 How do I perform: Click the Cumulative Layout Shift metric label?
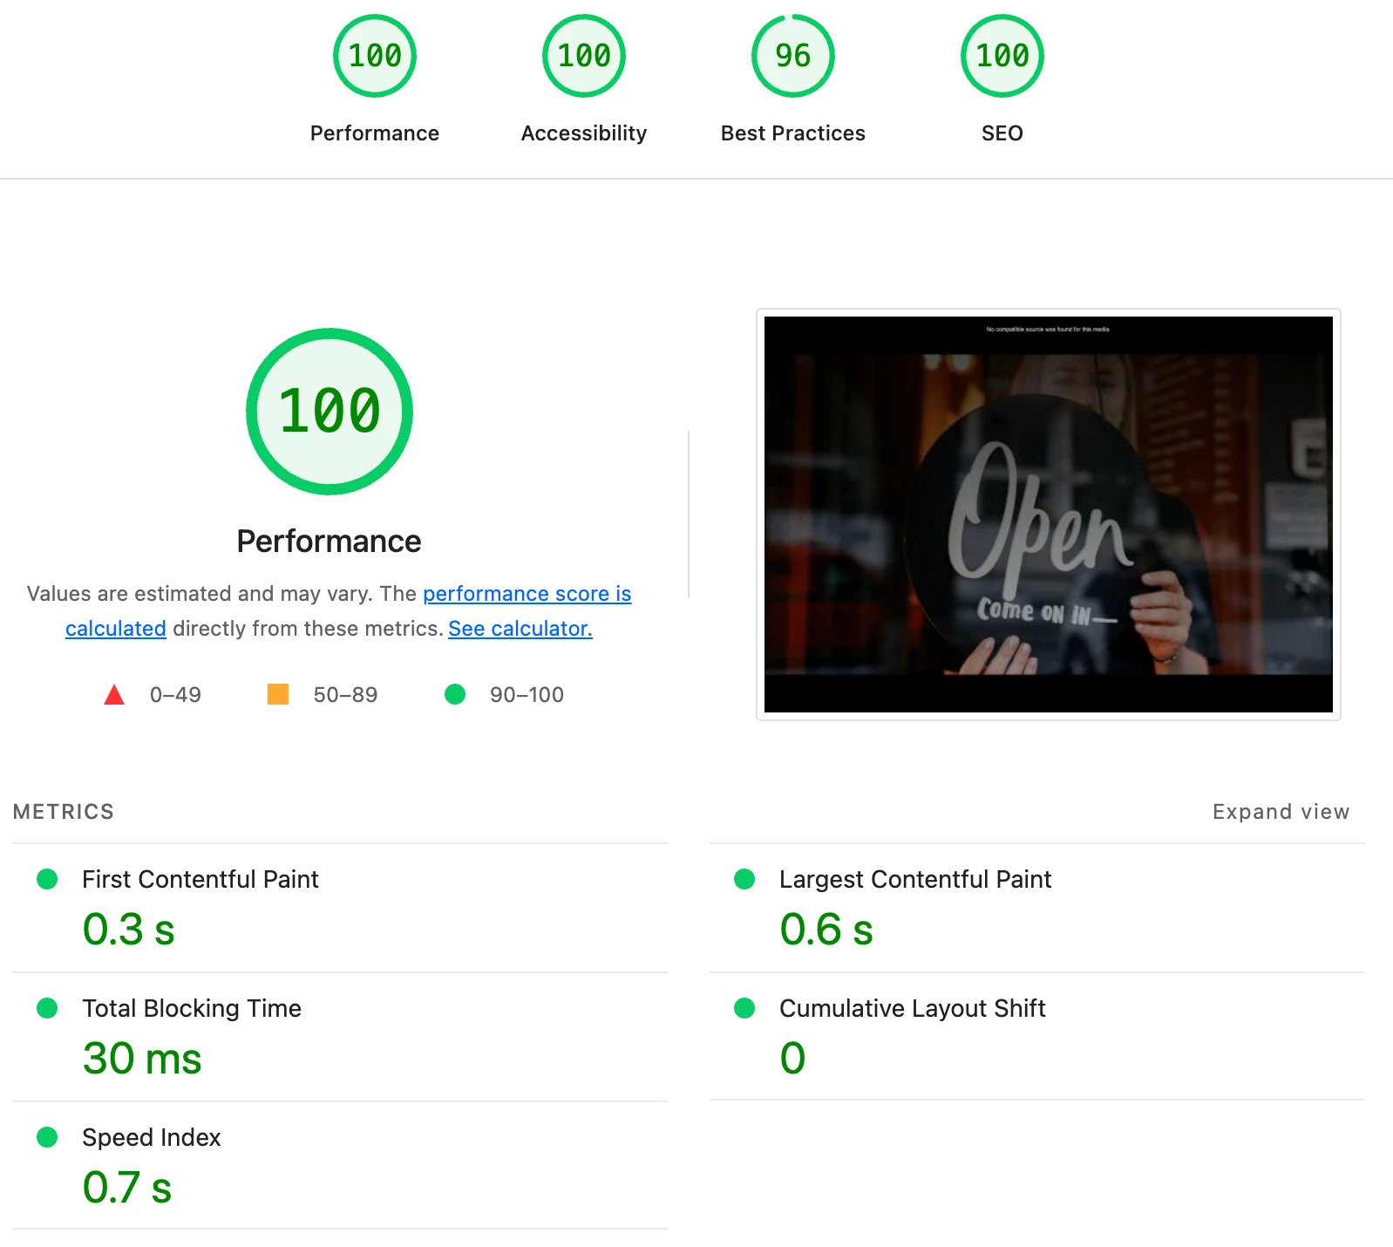(x=913, y=1008)
